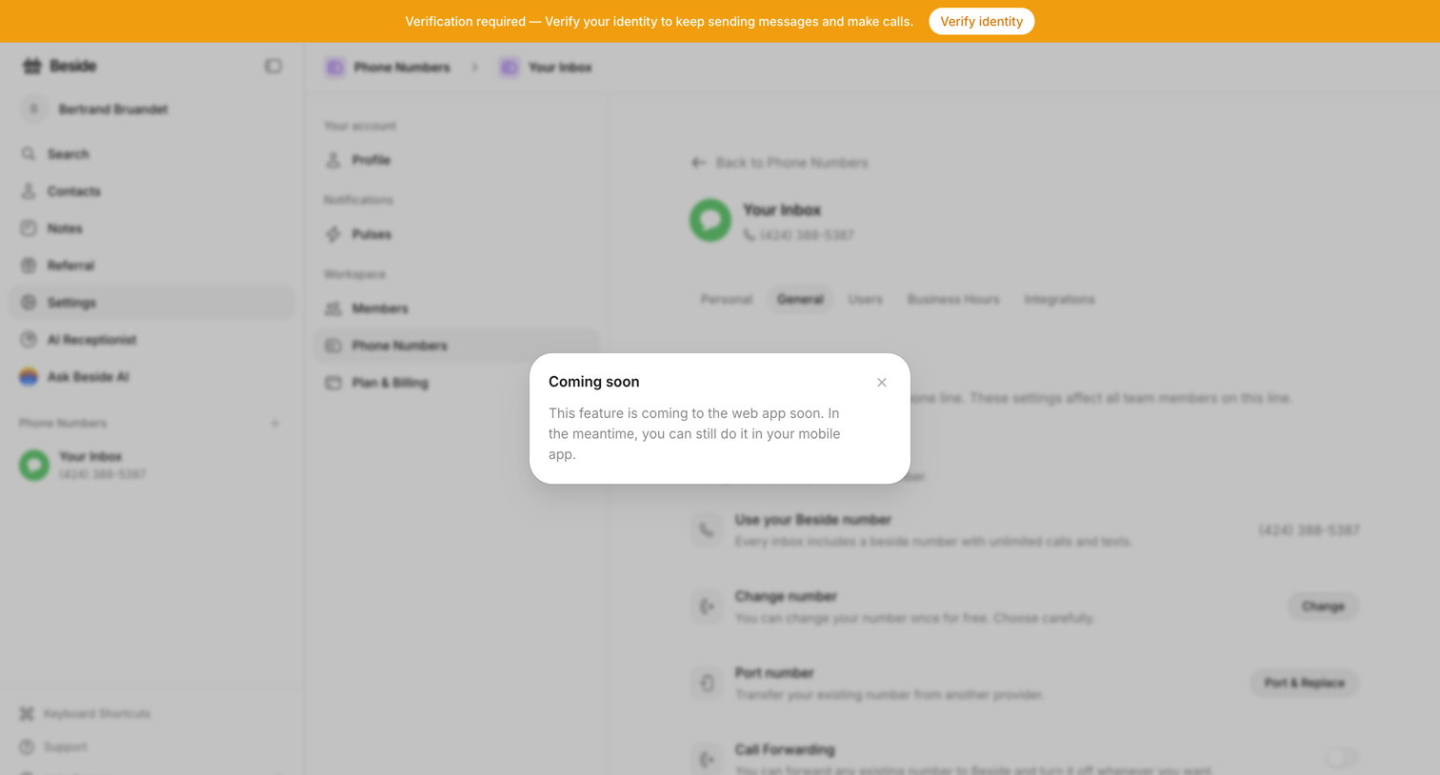Click the Change number row icon
Image resolution: width=1440 pixels, height=775 pixels.
click(x=707, y=606)
